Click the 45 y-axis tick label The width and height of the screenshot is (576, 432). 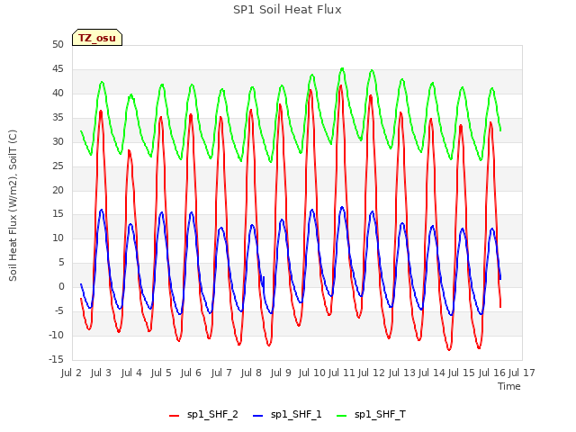pyautogui.click(x=58, y=69)
